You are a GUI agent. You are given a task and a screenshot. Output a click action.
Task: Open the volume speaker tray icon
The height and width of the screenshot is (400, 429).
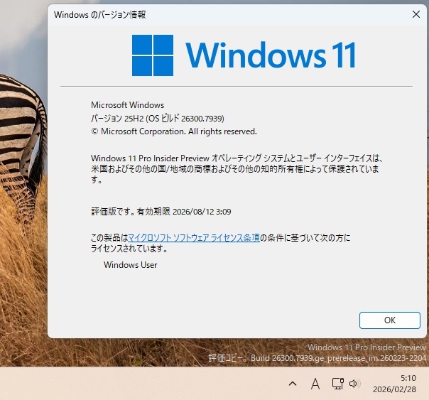click(x=354, y=384)
